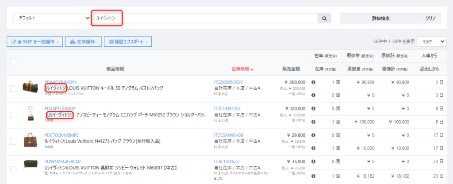Click the 長財布 ジッピー・ウォレット product title
Image resolution: width=453 pixels, height=184 pixels.
point(111,168)
